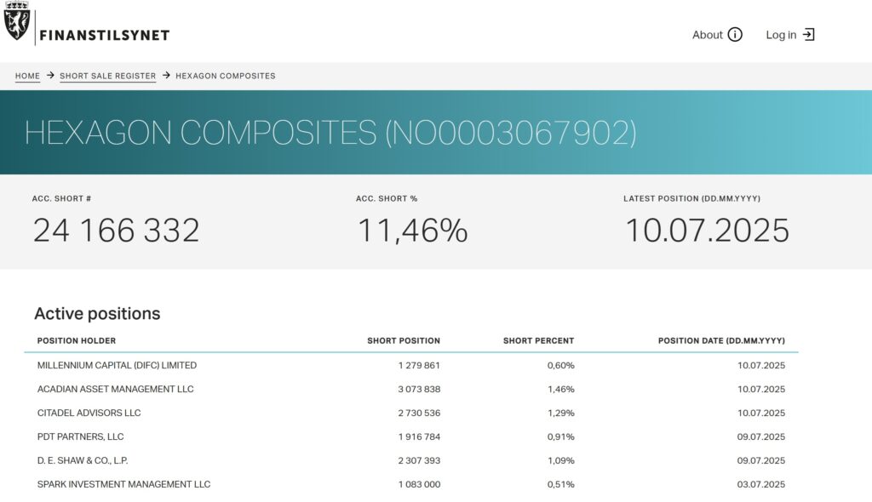
Task: Click short position 2 307 393
Action: [419, 461]
